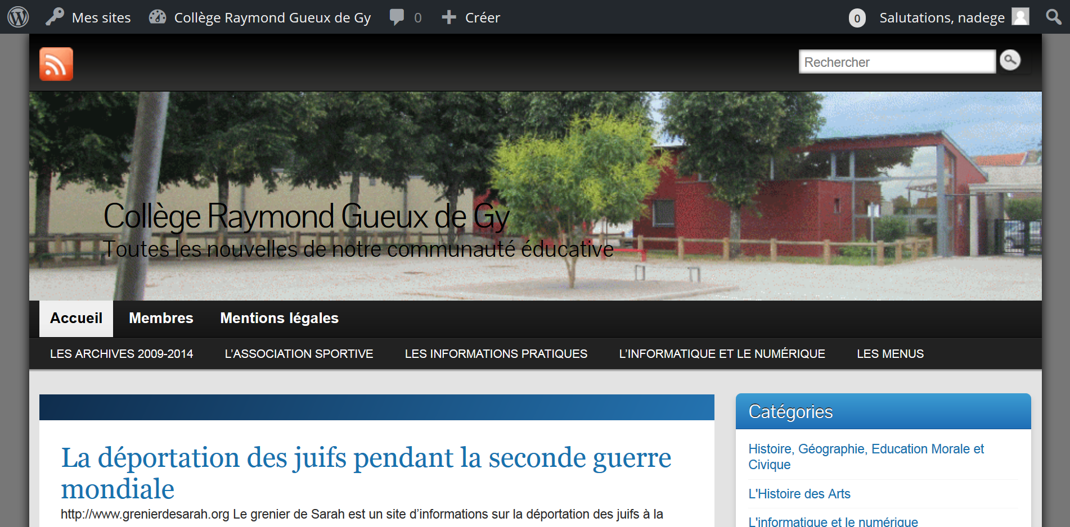Go to the Membres page
Screen dimensions: 1070x527
click(161, 319)
